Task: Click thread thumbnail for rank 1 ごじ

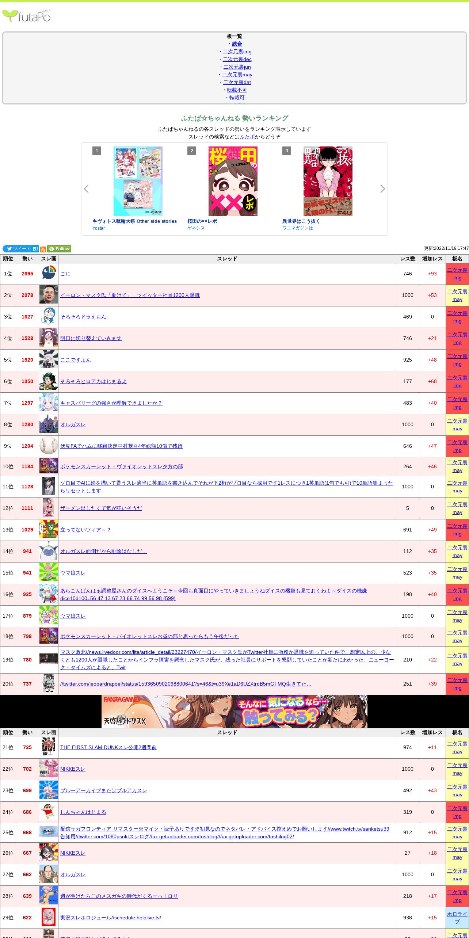Action: (x=49, y=274)
